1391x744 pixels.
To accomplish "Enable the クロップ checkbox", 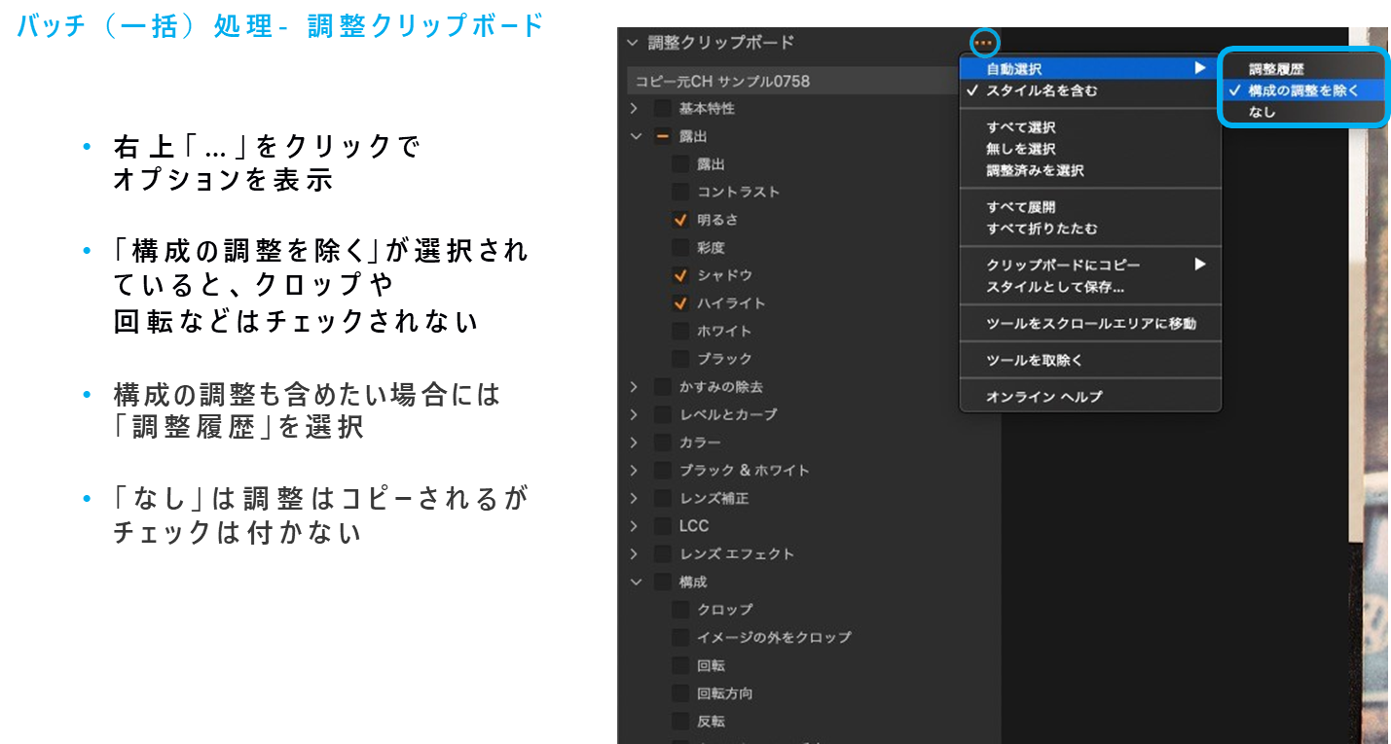I will 679,610.
